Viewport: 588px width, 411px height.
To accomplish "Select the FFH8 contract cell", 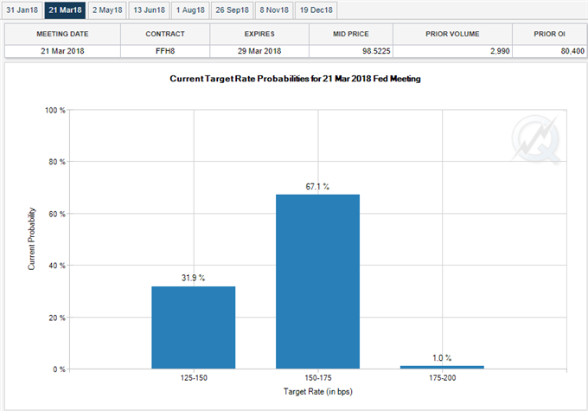I will tap(165, 51).
